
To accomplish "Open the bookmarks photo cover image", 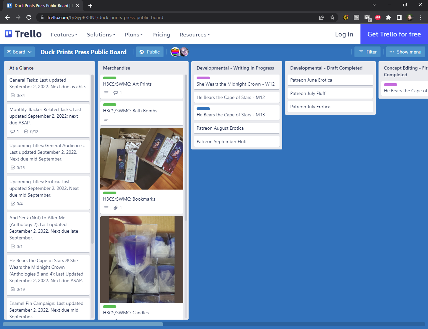I will (x=142, y=159).
